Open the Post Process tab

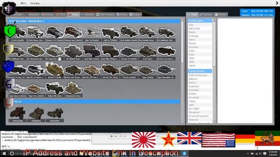[105, 14]
